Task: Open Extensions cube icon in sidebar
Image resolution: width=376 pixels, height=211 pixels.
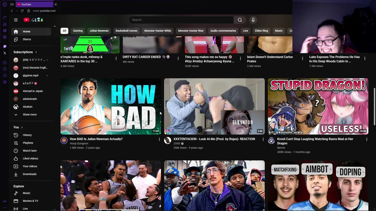Action: tap(5, 76)
